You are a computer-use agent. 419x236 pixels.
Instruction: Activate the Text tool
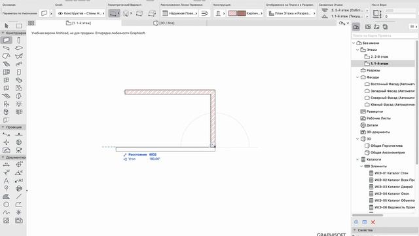[7, 181]
